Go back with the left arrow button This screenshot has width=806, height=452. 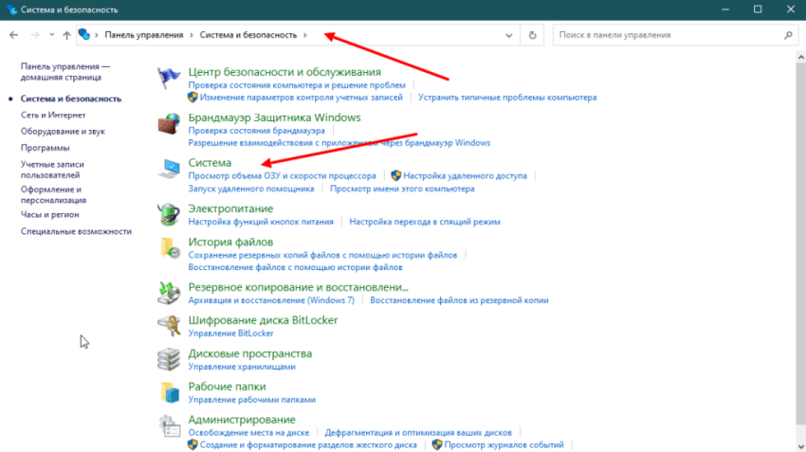[14, 35]
